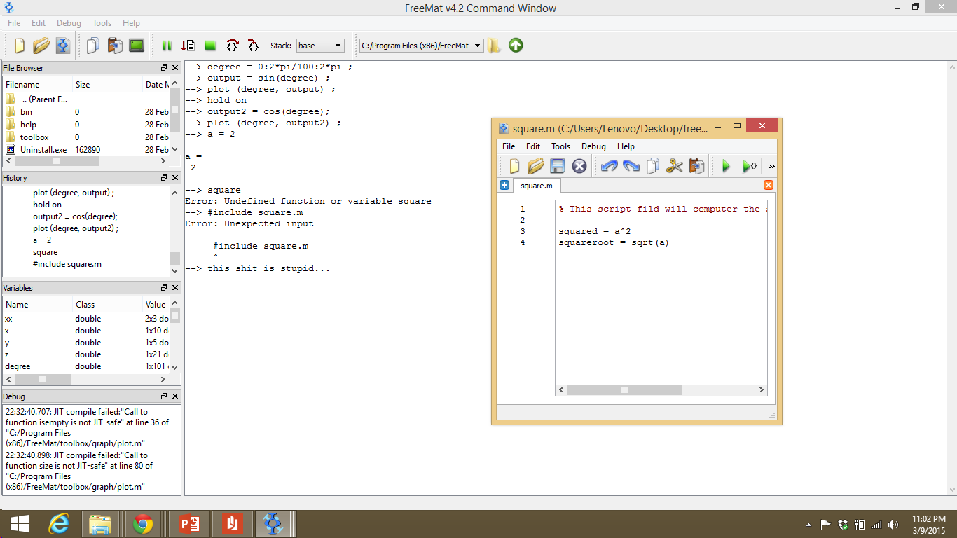Click the History panel vertical scrollbar down arrow
This screenshot has height=538, width=957.
(x=175, y=270)
